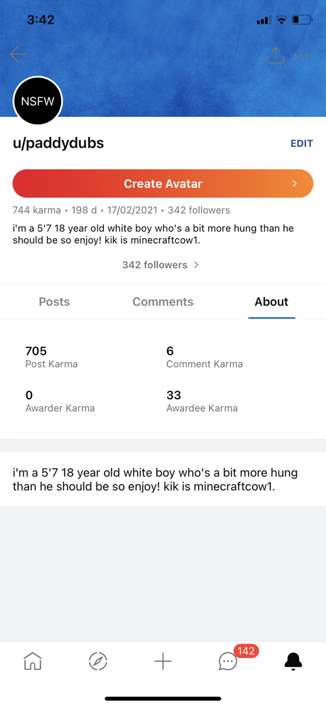
Task: Select the About tab
Action: [272, 301]
